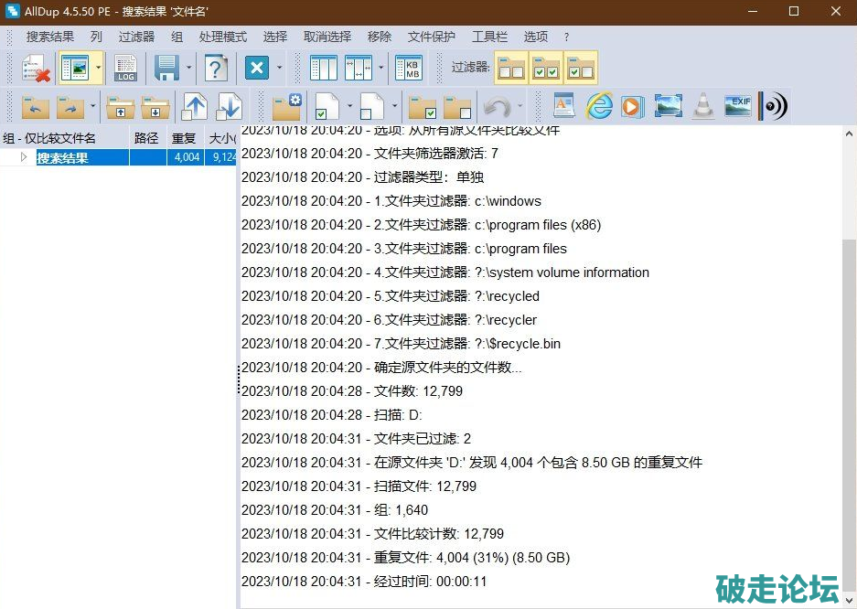The width and height of the screenshot is (857, 609).
Task: Click the EXIF info icon
Action: point(738,106)
